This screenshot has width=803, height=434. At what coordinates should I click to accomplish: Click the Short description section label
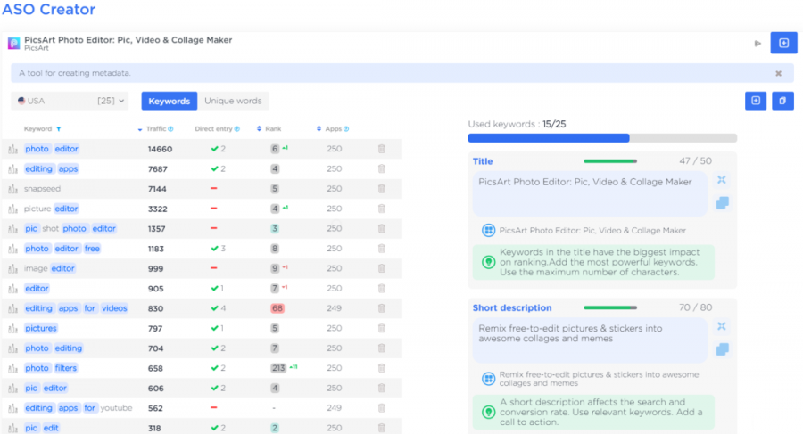point(512,307)
